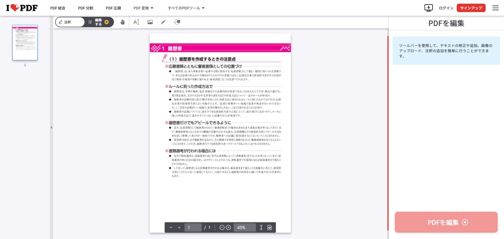Expand the すべてのPDFツール dropdown
The height and width of the screenshot is (239, 504).
(186, 8)
